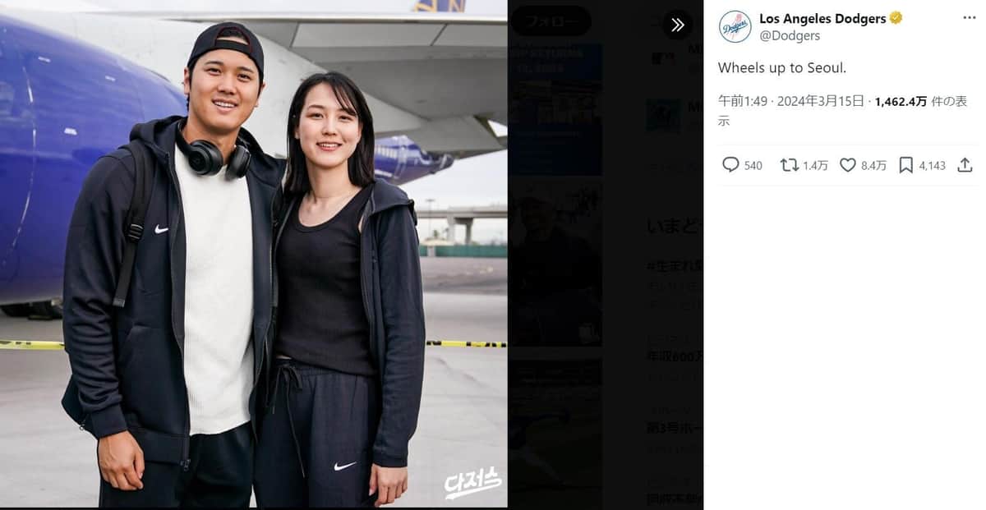
Task: Click the 8.4万 likes count
Action: (873, 166)
